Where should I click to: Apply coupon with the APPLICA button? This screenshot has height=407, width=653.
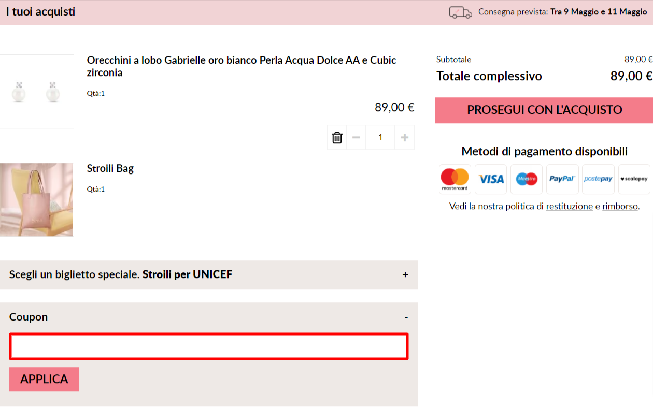[x=44, y=379]
